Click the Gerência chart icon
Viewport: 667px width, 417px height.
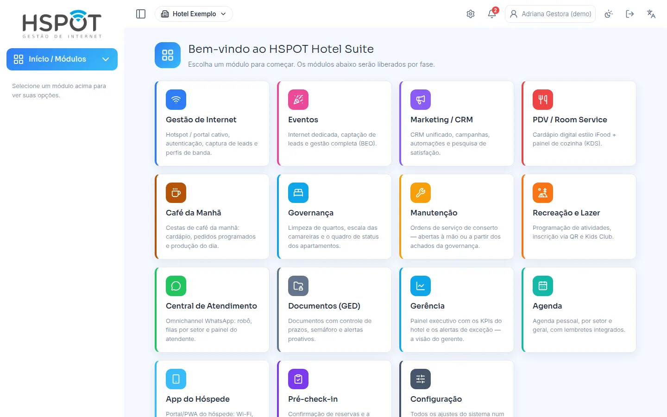point(421,286)
